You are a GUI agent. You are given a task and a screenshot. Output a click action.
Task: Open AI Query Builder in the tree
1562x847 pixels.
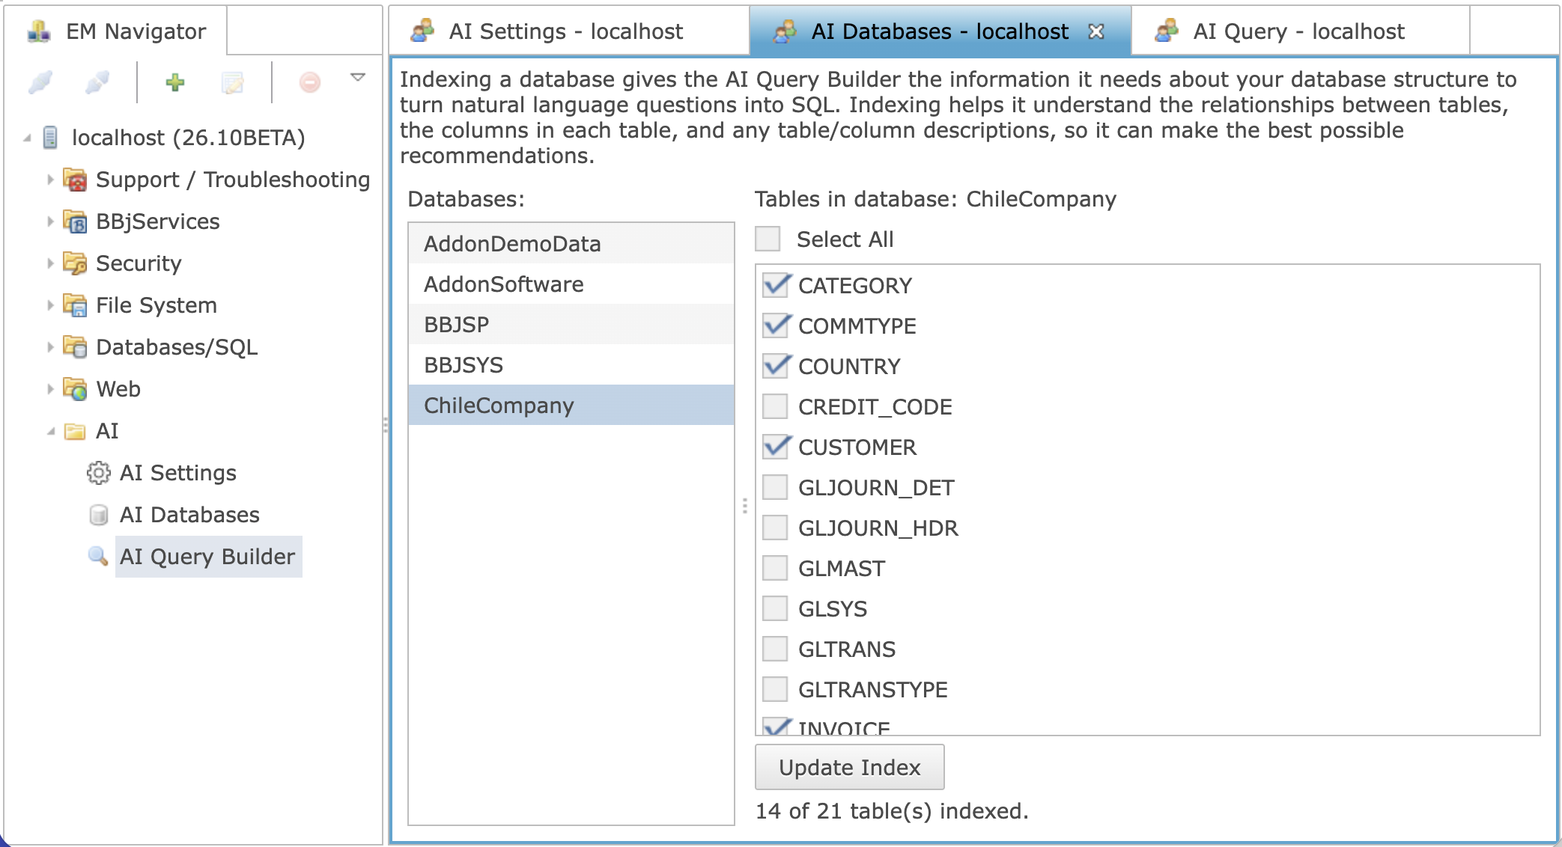[207, 557]
